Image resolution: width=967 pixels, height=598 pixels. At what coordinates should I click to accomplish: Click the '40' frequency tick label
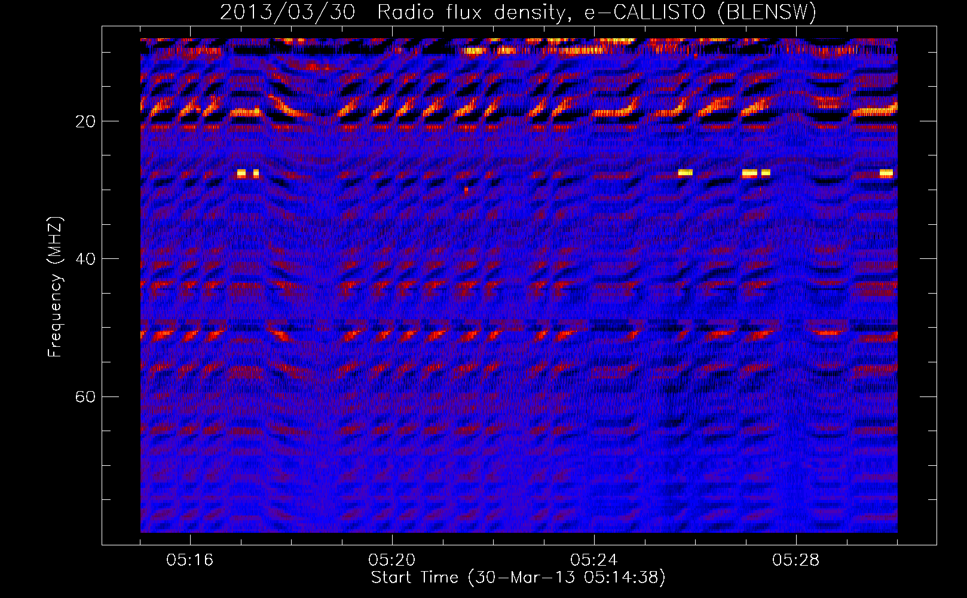point(85,260)
